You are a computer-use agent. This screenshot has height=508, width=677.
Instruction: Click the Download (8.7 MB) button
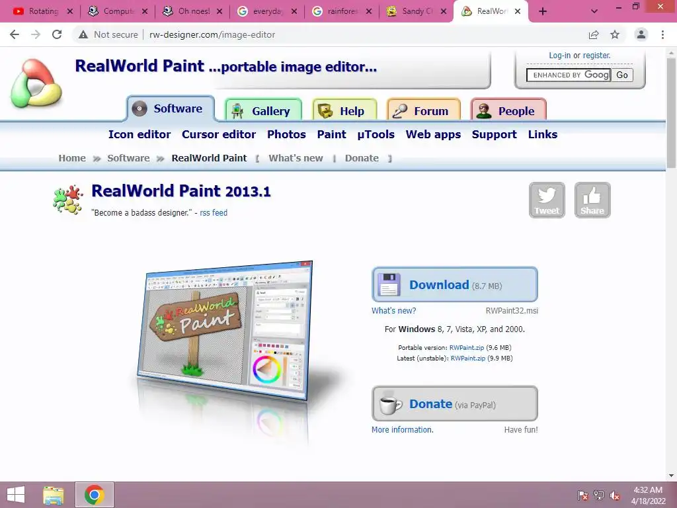[455, 284]
